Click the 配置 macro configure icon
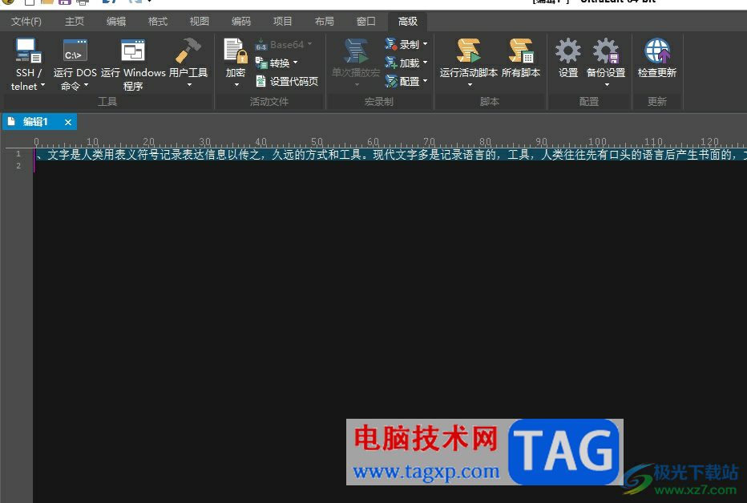Viewport: 747px width, 503px height. (390, 81)
